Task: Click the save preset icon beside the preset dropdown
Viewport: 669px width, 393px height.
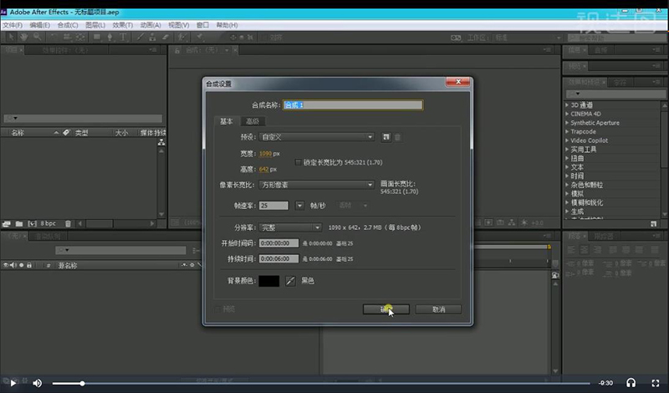Action: click(386, 137)
